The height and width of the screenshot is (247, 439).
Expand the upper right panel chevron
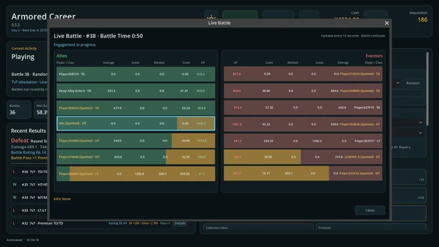(x=421, y=122)
